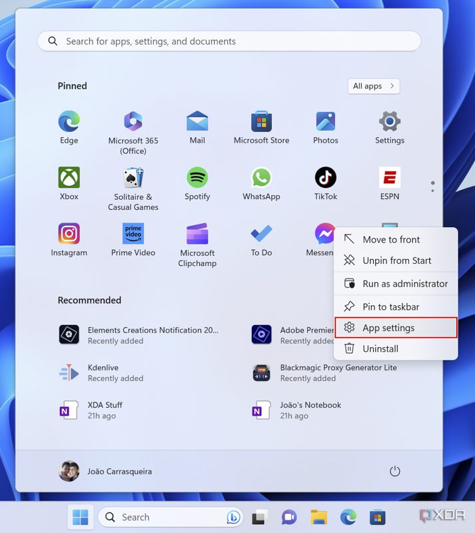Open Task View from the taskbar
The height and width of the screenshot is (533, 475).
[260, 517]
